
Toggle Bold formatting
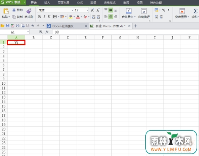click(x=39, y=17)
